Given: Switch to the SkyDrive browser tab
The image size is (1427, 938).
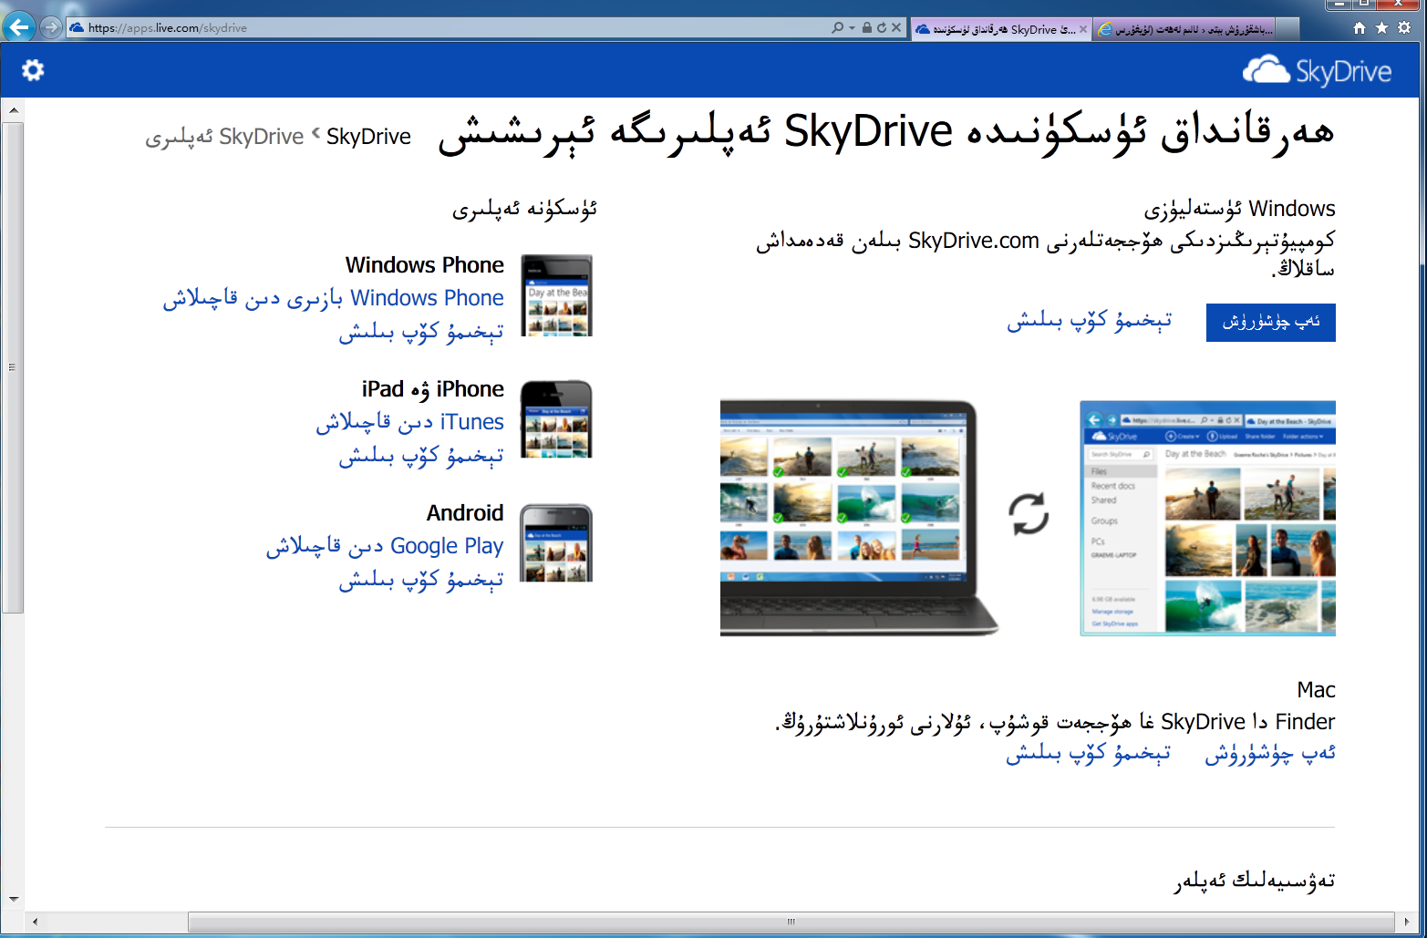Looking at the screenshot, I should point(994,29).
